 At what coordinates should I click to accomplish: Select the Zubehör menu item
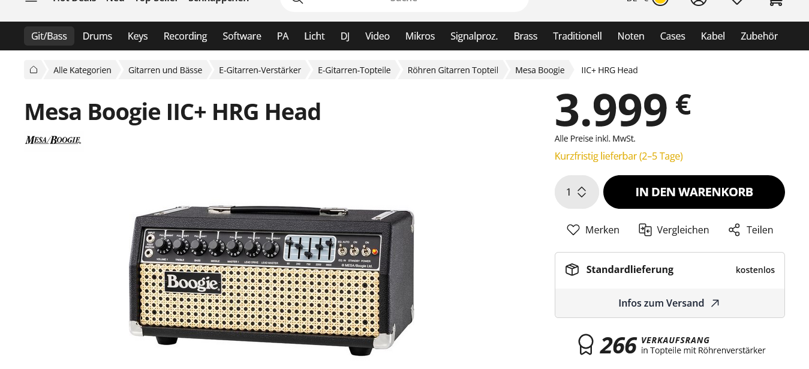[759, 36]
